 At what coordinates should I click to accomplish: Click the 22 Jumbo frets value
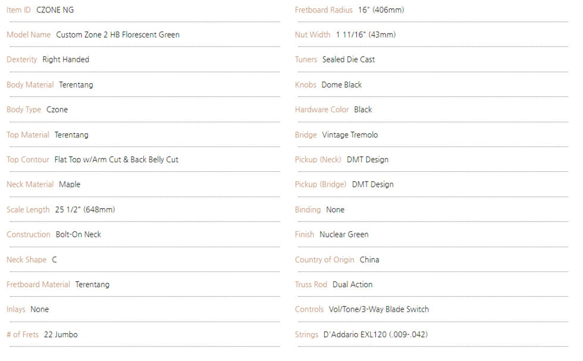click(x=61, y=335)
